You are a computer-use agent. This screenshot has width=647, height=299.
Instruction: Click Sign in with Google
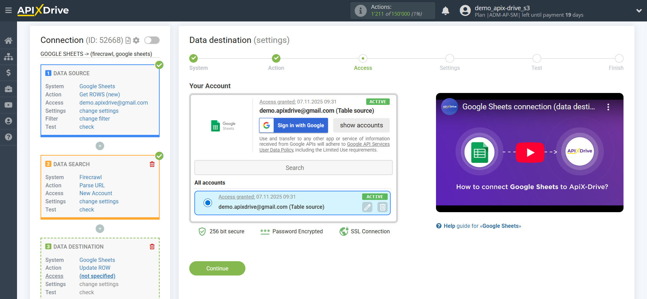pos(293,125)
